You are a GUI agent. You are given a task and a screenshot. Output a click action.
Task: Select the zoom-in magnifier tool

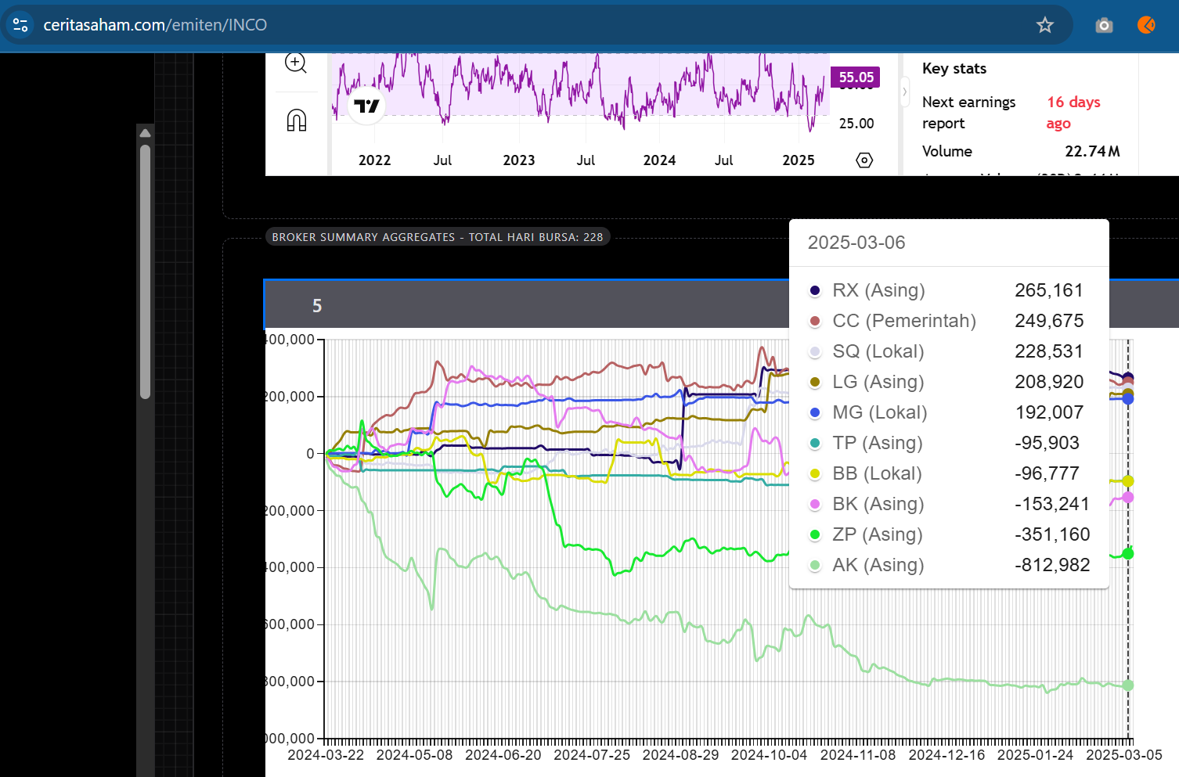click(296, 63)
